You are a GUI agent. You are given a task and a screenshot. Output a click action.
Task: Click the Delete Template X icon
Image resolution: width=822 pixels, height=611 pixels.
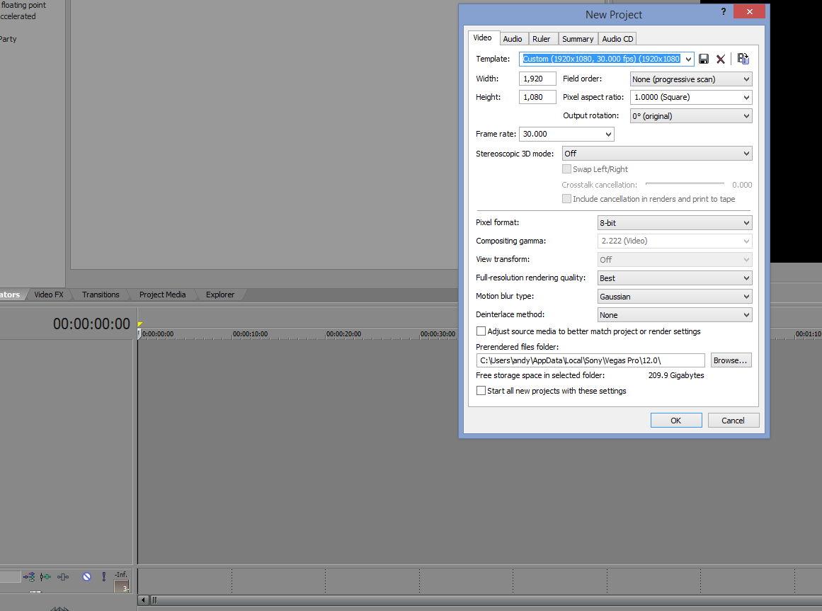tap(721, 59)
